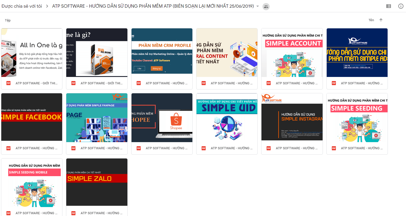Open the Tên sort options
Viewport: 406px width, 216px height.
coord(371,20)
